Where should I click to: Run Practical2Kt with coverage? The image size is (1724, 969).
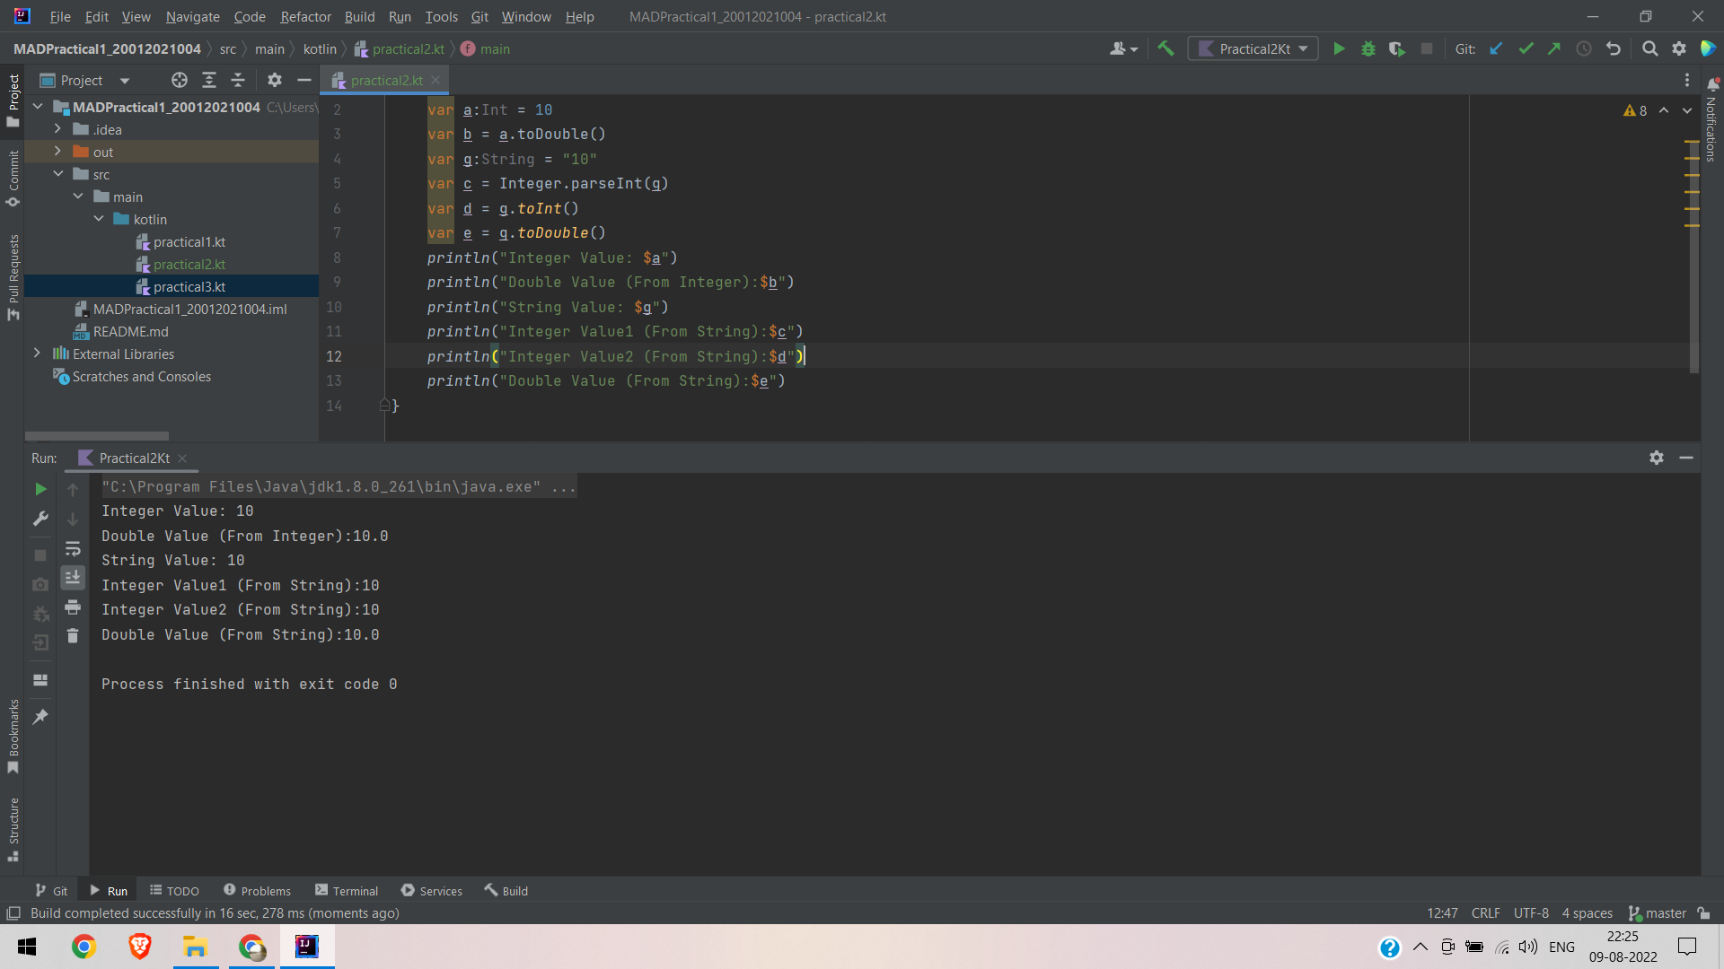coord(1397,48)
